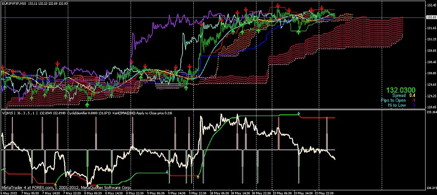The image size is (437, 195).
Task: Select the VQM15 indicator label text
Action: click(x=7, y=114)
